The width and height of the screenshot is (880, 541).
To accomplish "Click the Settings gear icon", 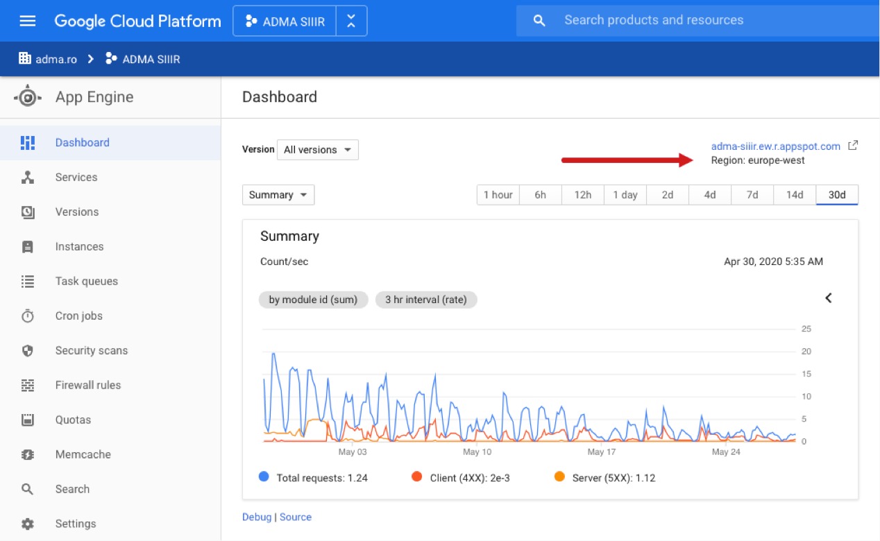I will (28, 524).
